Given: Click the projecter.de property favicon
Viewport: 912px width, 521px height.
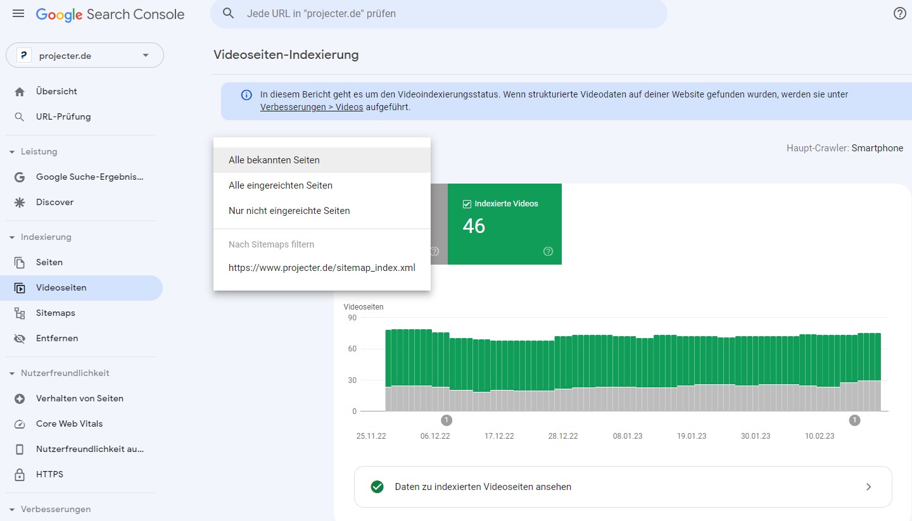Looking at the screenshot, I should coord(24,56).
